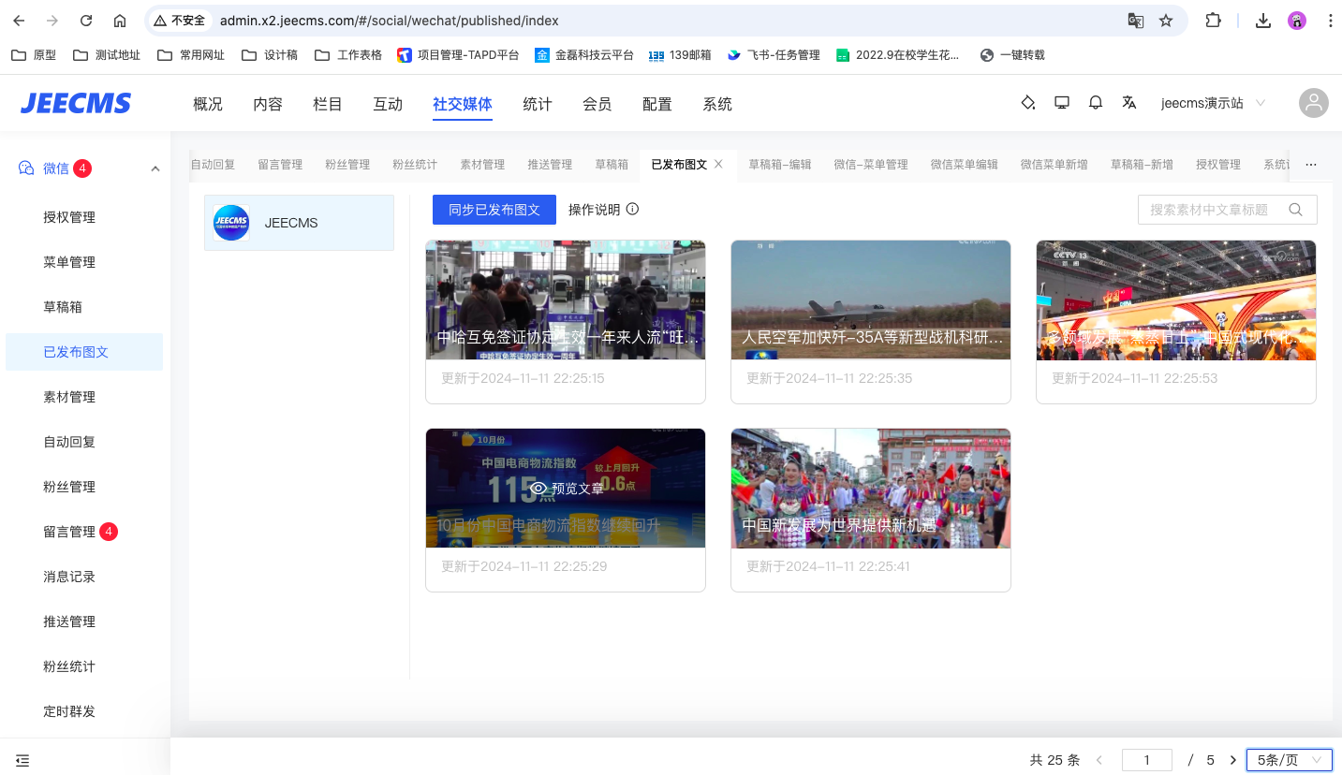Click the theme paint bucket icon
1342x775 pixels.
click(x=1027, y=103)
